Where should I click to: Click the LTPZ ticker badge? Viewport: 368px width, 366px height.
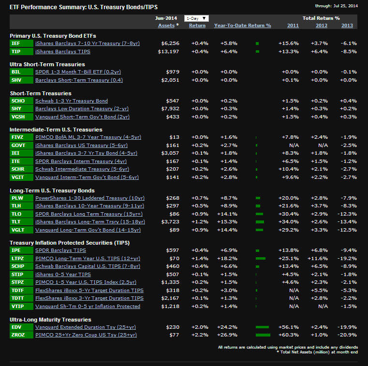point(21,259)
